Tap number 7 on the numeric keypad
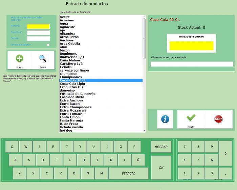The image size is (237, 190). (185, 147)
